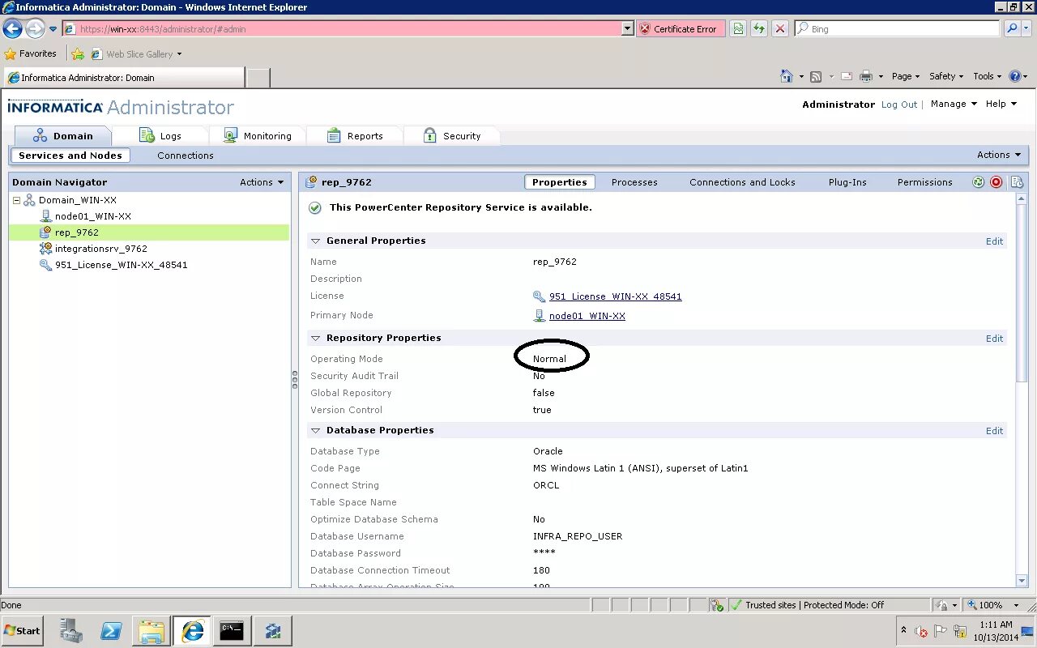Open Windows Explorer folder on taskbar
This screenshot has height=648, width=1037.
[x=151, y=630]
